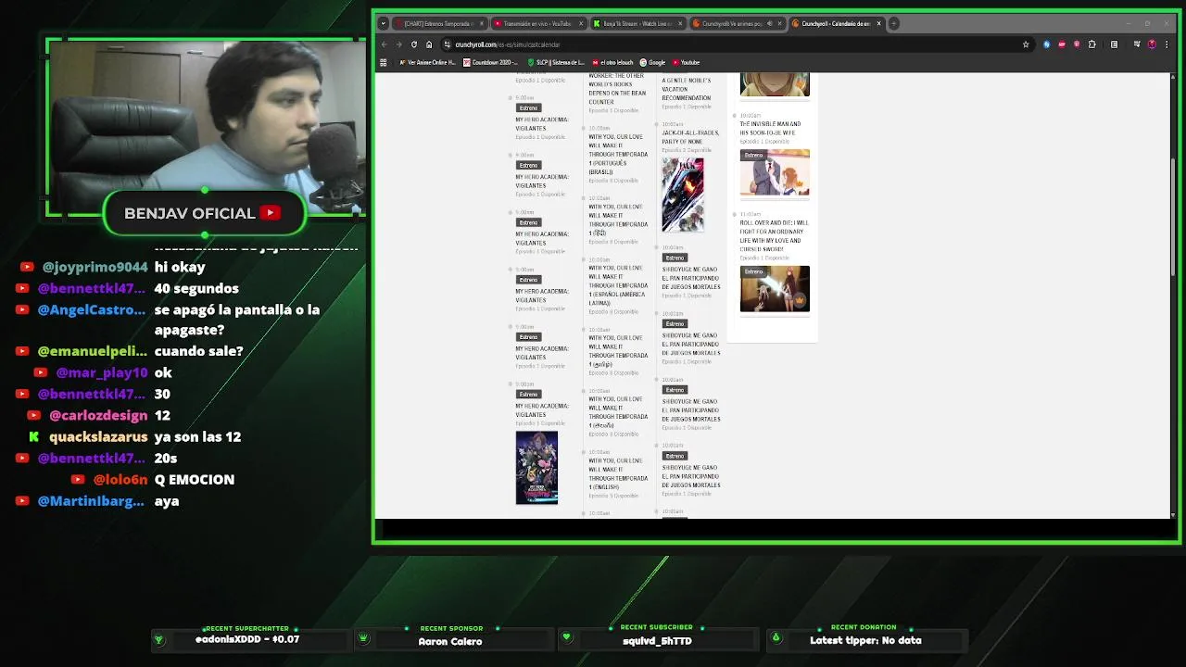1186x667 pixels.
Task: Open With You Our Love Español América Latina
Action: tap(618, 285)
